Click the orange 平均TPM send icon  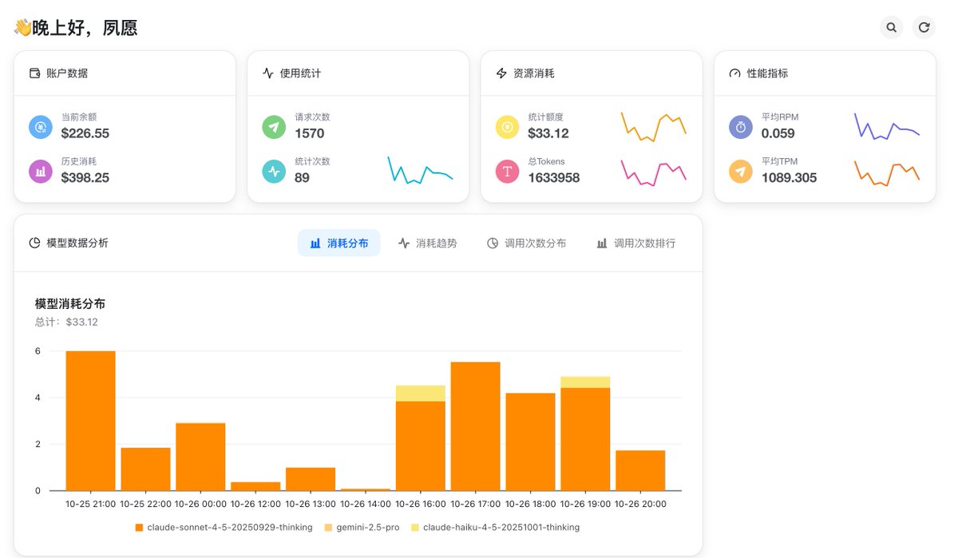[x=741, y=171]
